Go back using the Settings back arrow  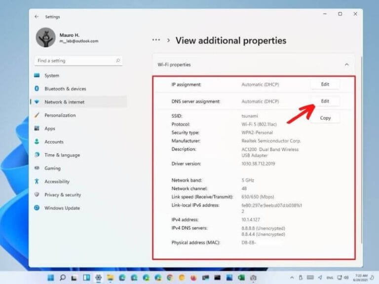(37, 17)
